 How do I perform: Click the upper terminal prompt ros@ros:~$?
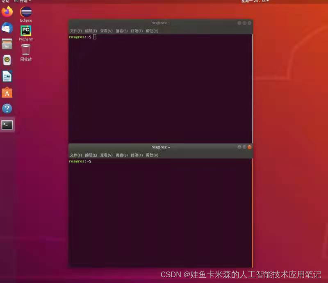80,37
